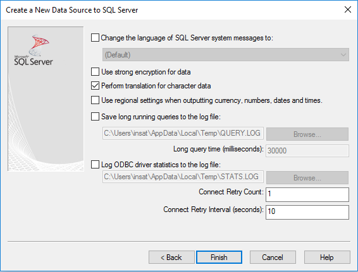Focus the Connect Retry Interval field
The image size is (358, 272).
[x=307, y=212]
